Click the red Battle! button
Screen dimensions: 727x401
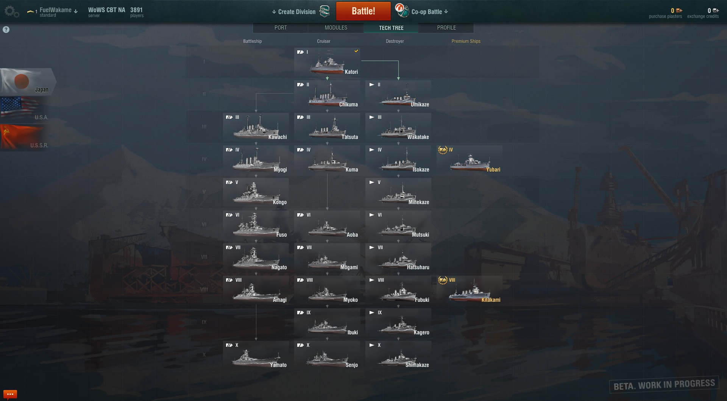pyautogui.click(x=363, y=11)
